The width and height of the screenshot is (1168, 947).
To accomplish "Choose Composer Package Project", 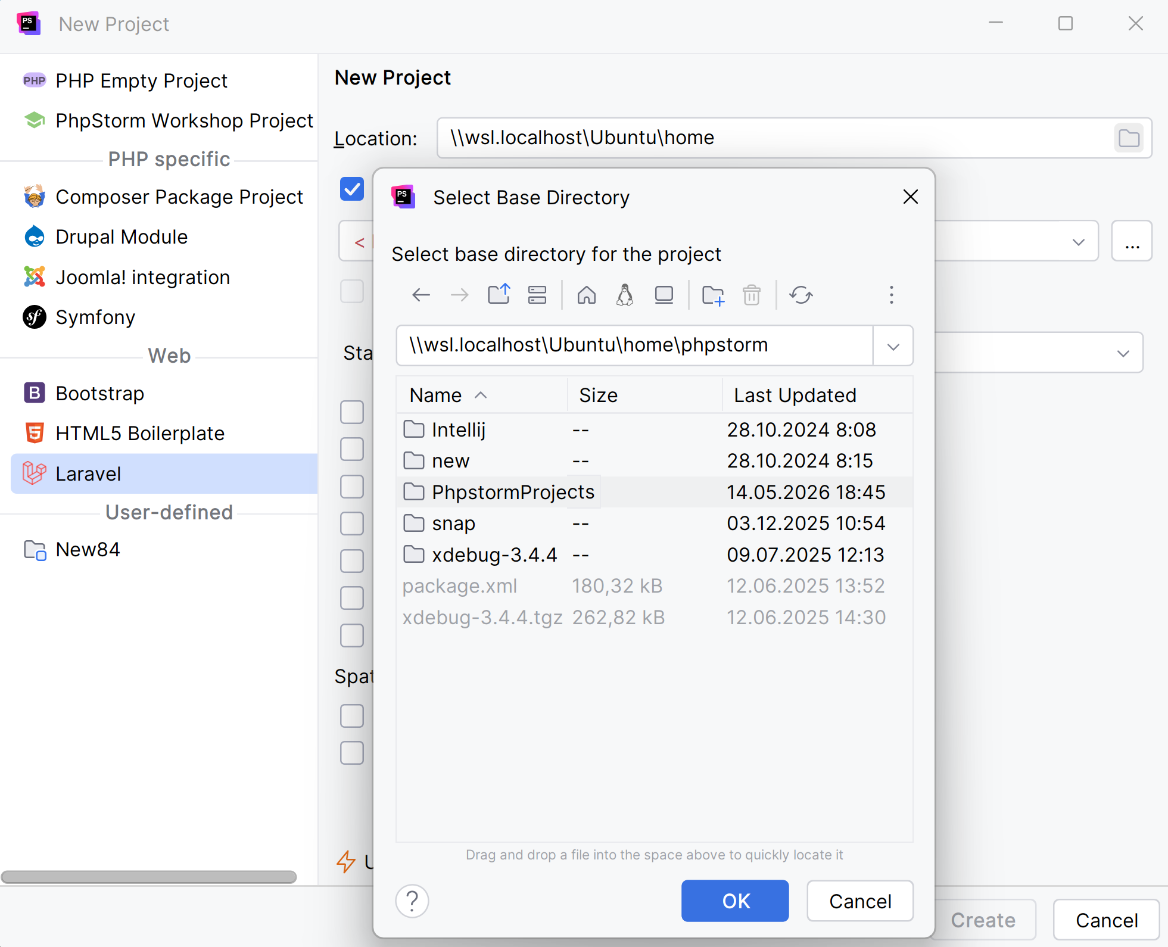I will (x=158, y=197).
